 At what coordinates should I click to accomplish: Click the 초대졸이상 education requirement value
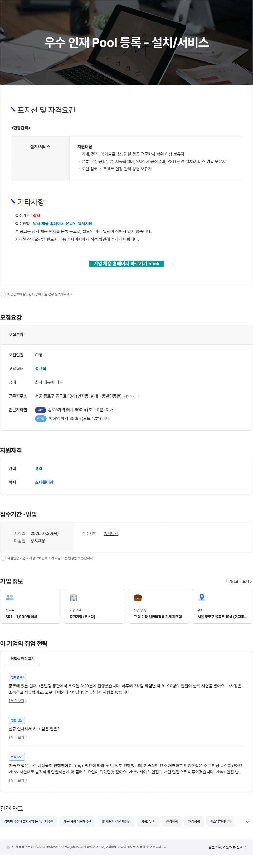pyautogui.click(x=44, y=482)
